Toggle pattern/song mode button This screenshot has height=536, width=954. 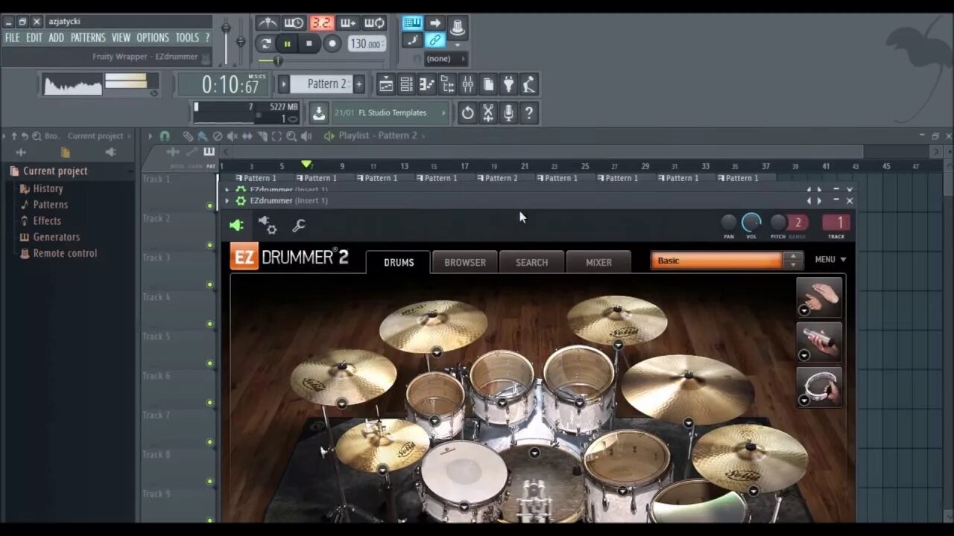(x=266, y=44)
